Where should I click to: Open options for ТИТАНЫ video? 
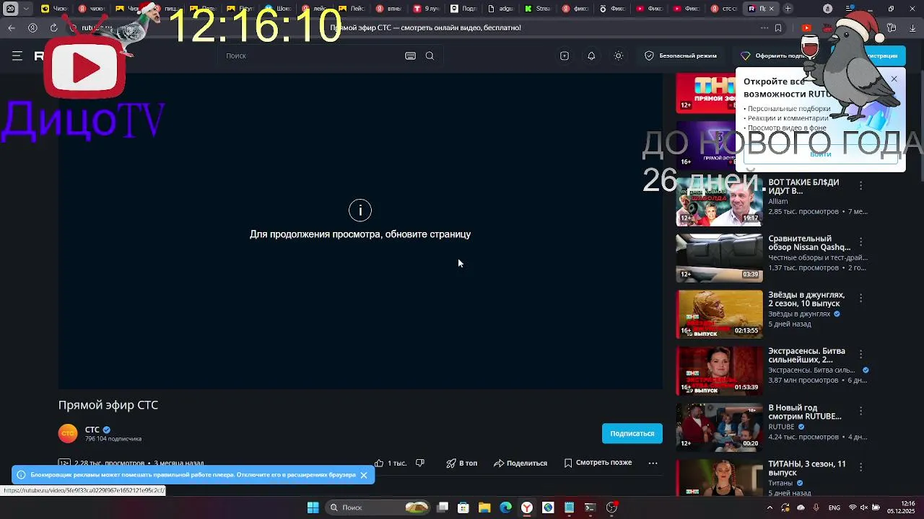860,467
